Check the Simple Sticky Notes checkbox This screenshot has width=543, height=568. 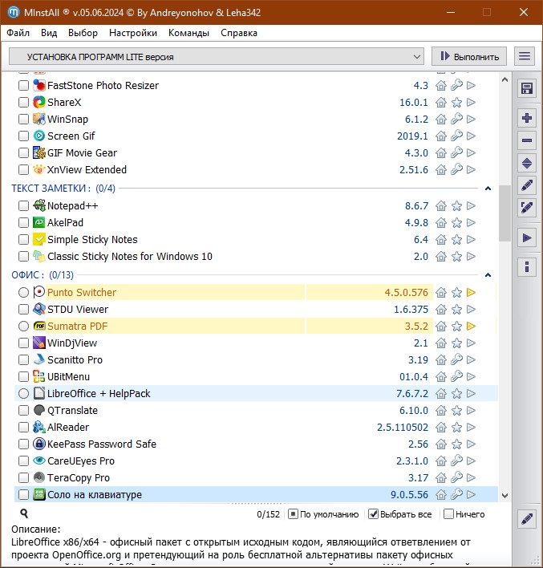click(23, 239)
